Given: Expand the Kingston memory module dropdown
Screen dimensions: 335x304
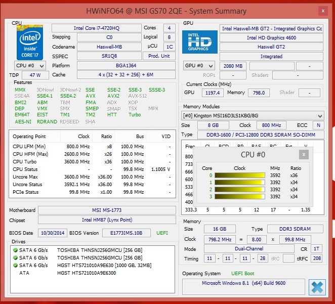Looking at the screenshot, I should [x=253, y=116].
